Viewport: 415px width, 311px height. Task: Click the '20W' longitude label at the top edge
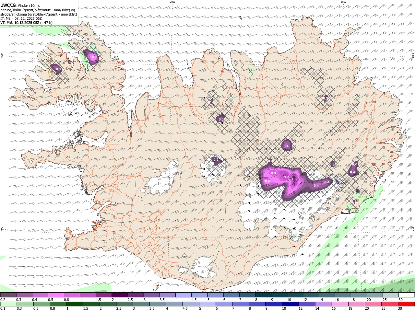click(172, 2)
